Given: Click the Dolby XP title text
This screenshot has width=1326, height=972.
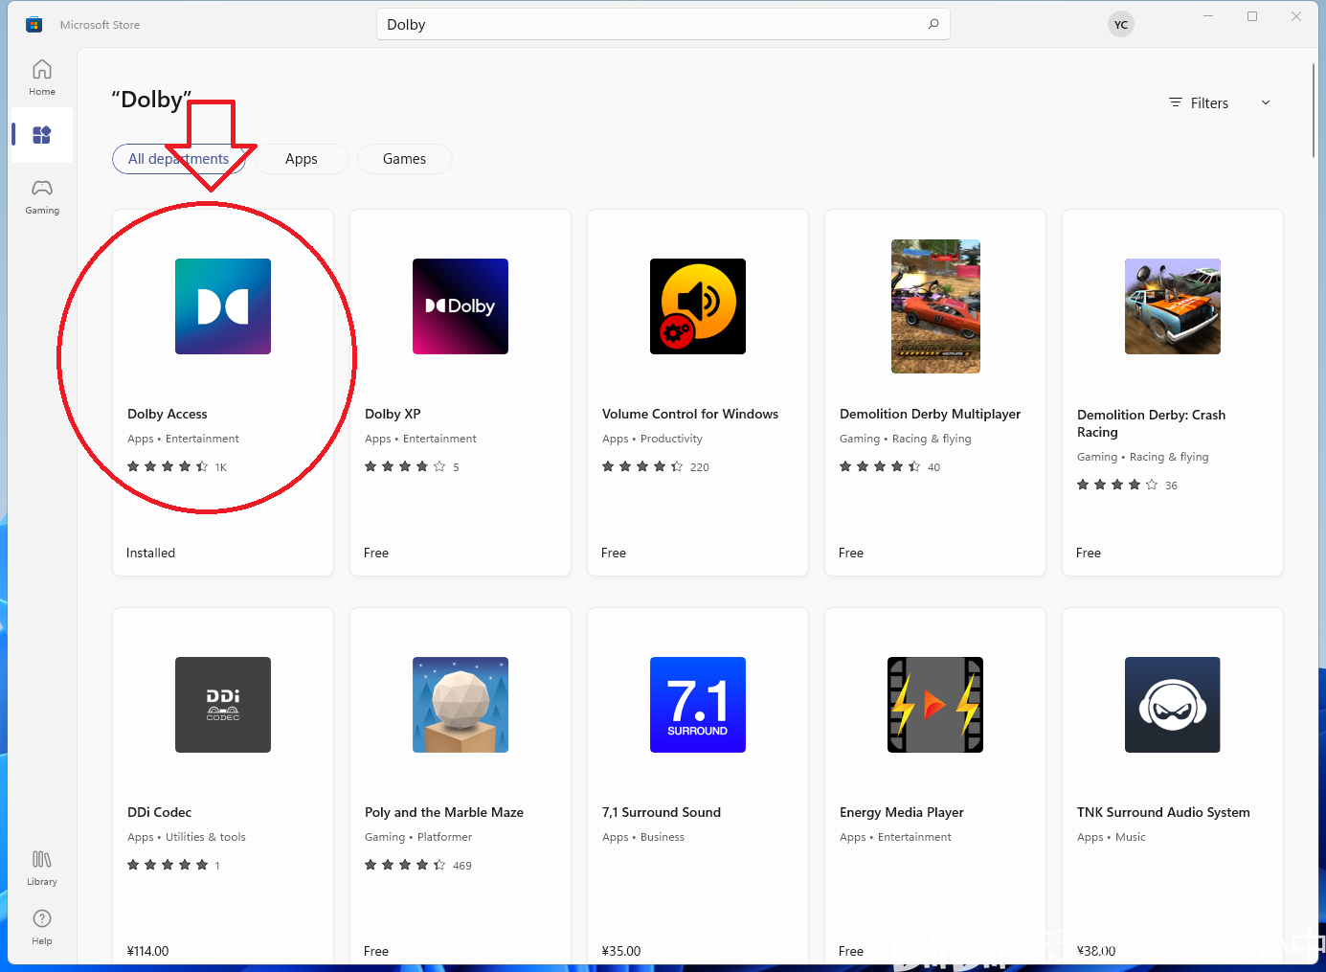Looking at the screenshot, I should (393, 414).
